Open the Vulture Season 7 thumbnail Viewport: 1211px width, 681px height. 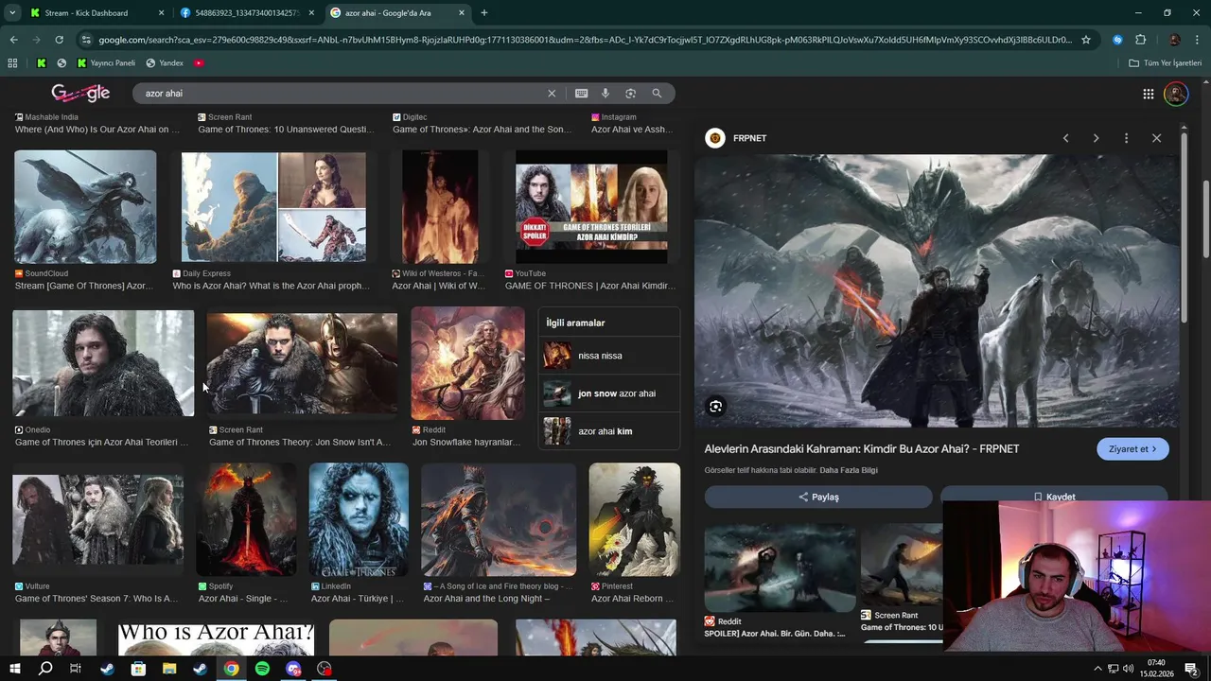97,519
